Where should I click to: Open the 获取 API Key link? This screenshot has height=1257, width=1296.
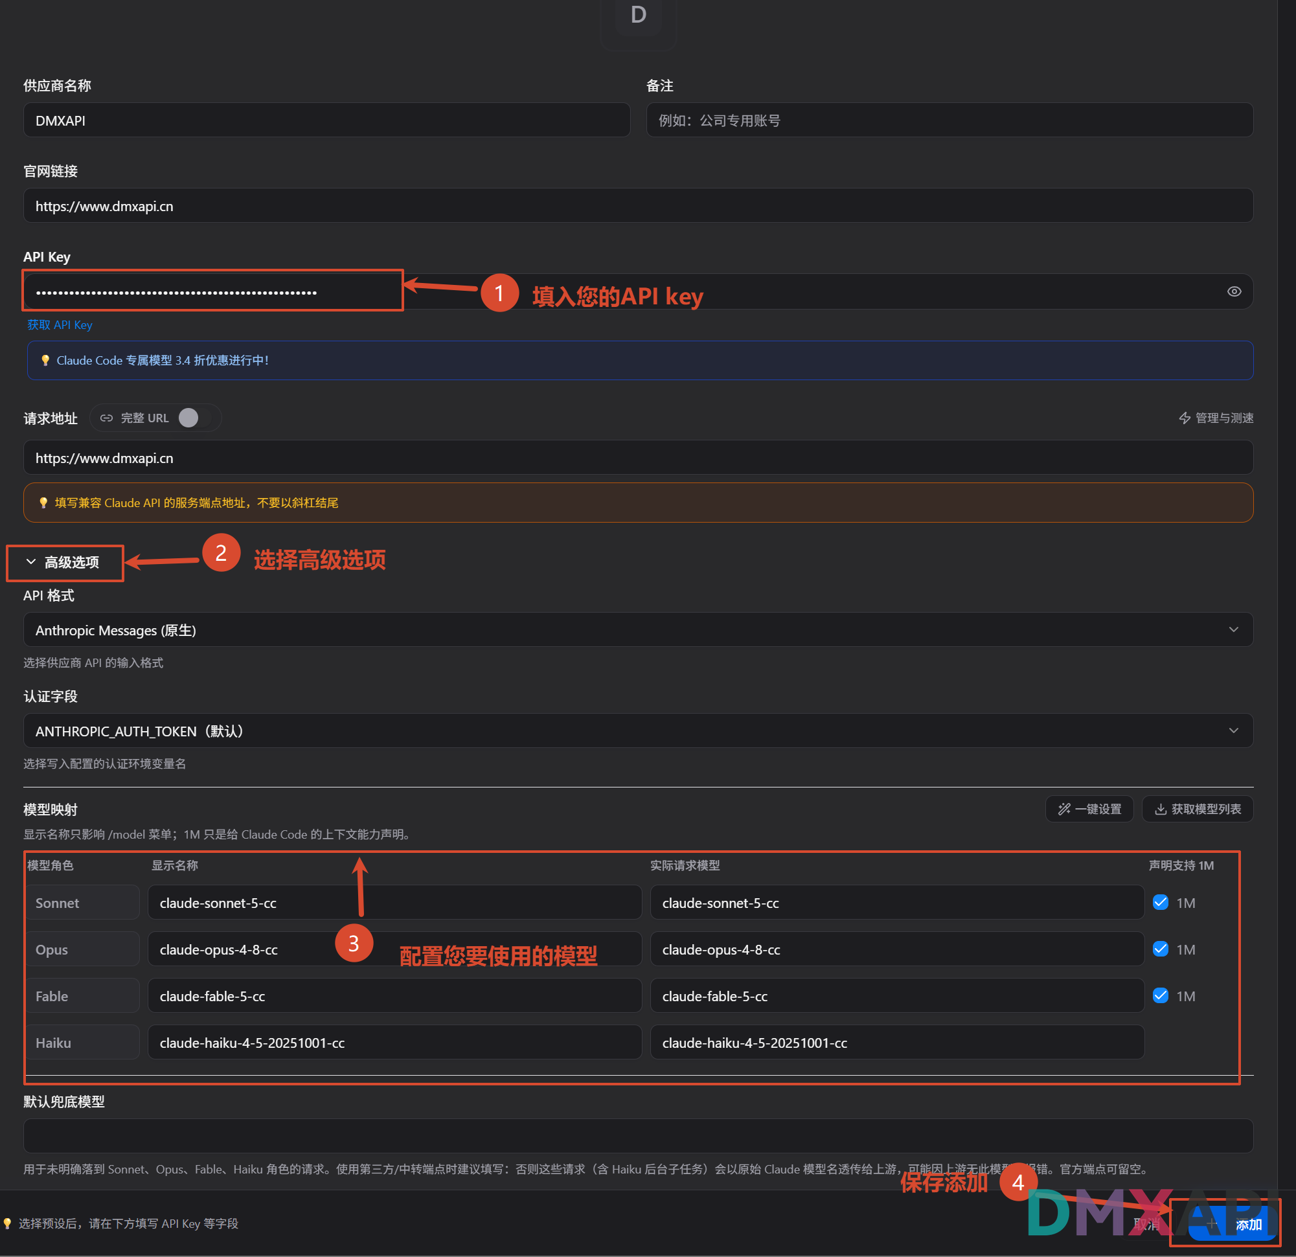coord(60,324)
